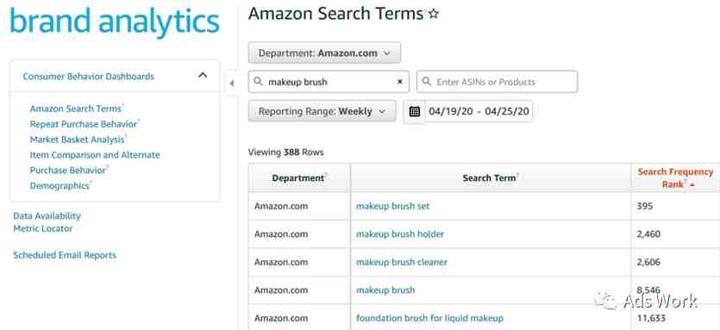This screenshot has height=330, width=720.
Task: Collapse Consumer Behavior Dashboards chevron
Action: (x=203, y=75)
